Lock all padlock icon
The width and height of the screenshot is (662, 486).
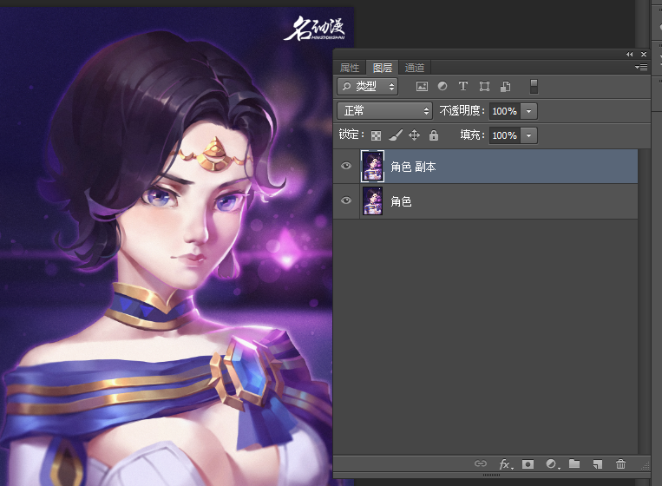coord(434,135)
